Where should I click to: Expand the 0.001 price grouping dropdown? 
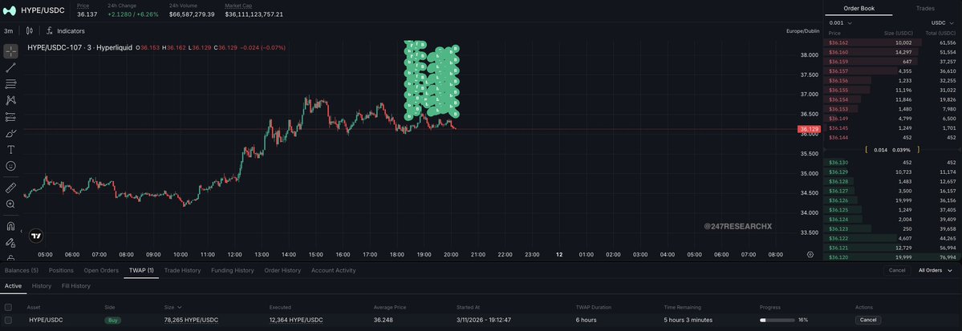click(840, 22)
